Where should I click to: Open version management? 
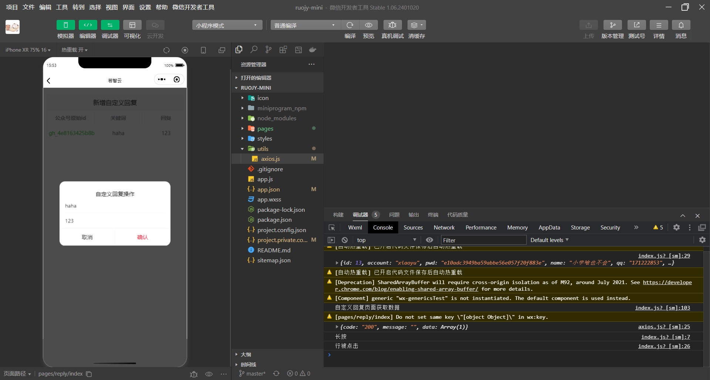(x=612, y=25)
